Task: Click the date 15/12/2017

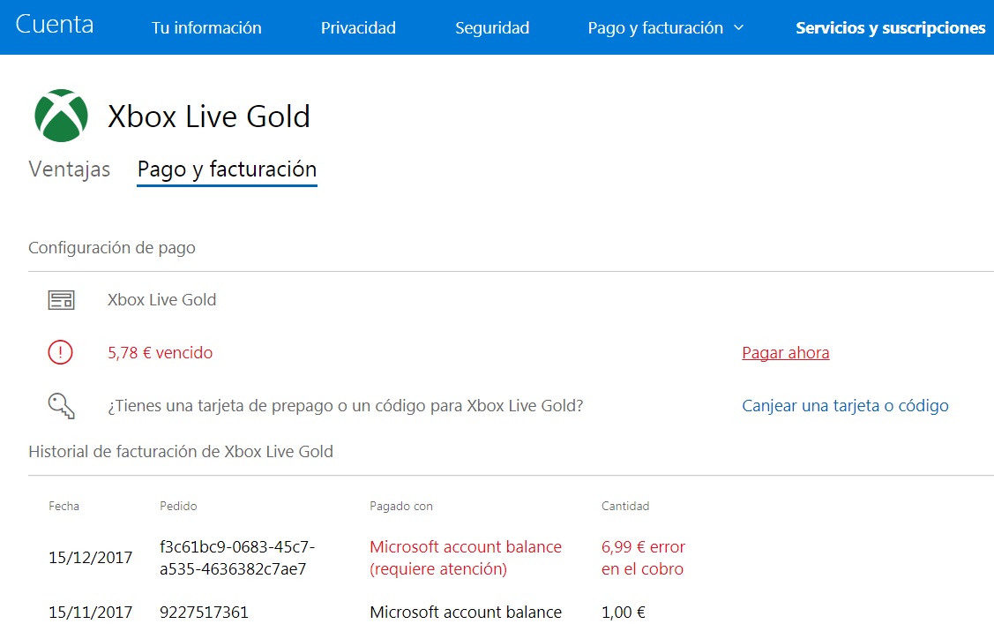Action: point(91,558)
